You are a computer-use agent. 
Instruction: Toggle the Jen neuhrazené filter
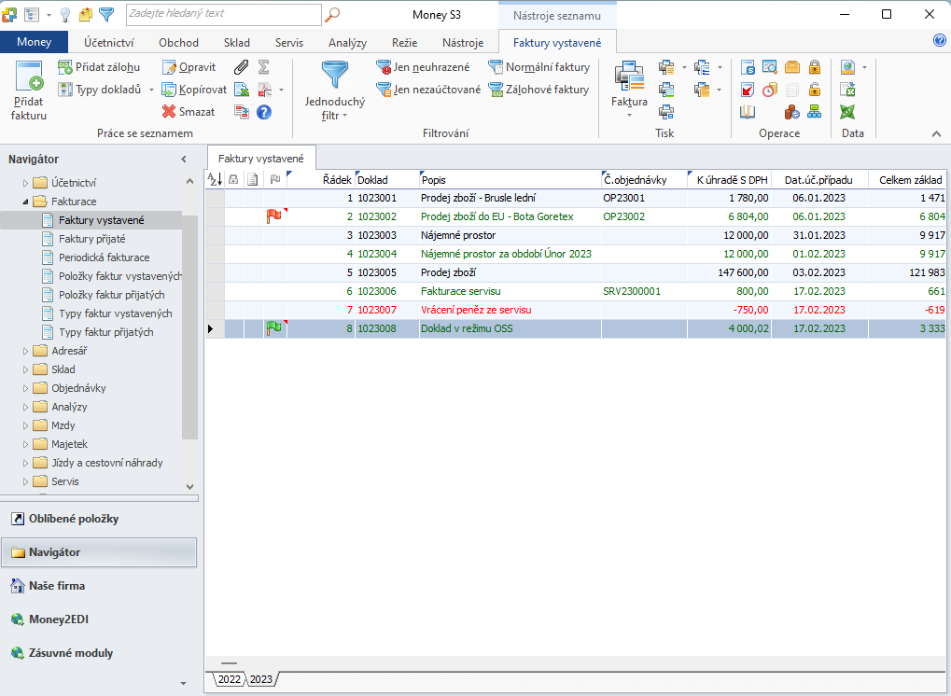point(423,66)
